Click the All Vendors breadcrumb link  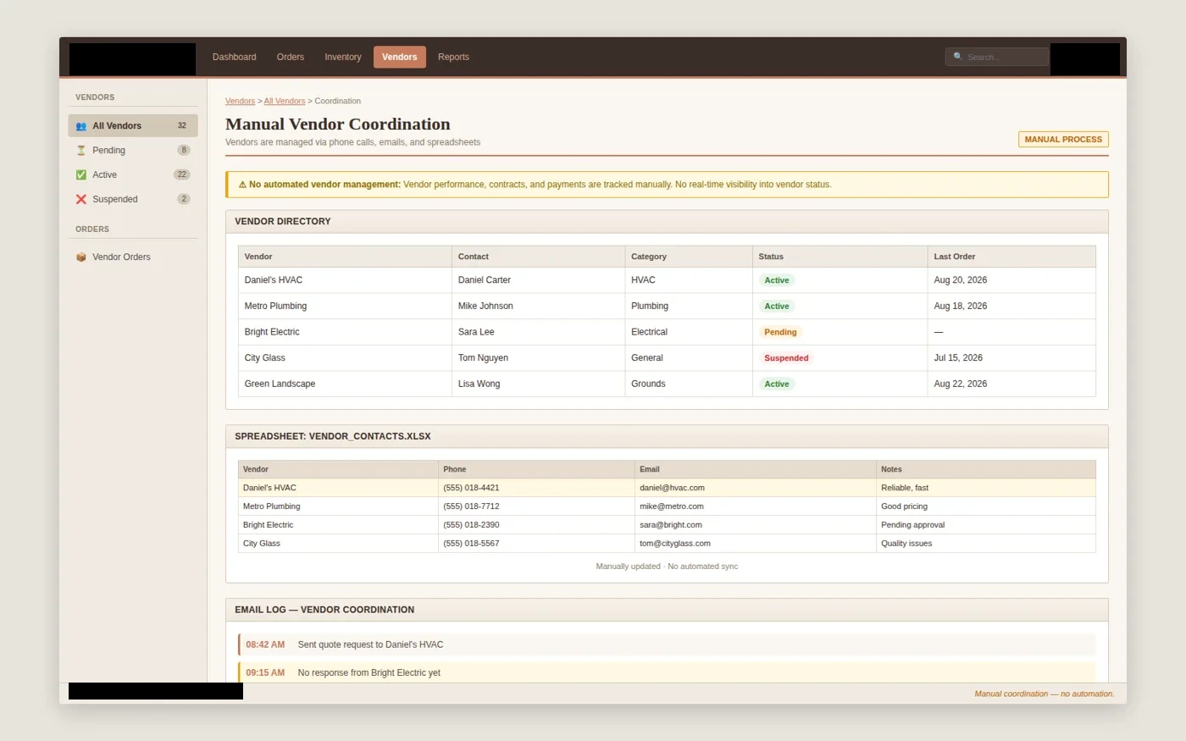[x=285, y=101]
